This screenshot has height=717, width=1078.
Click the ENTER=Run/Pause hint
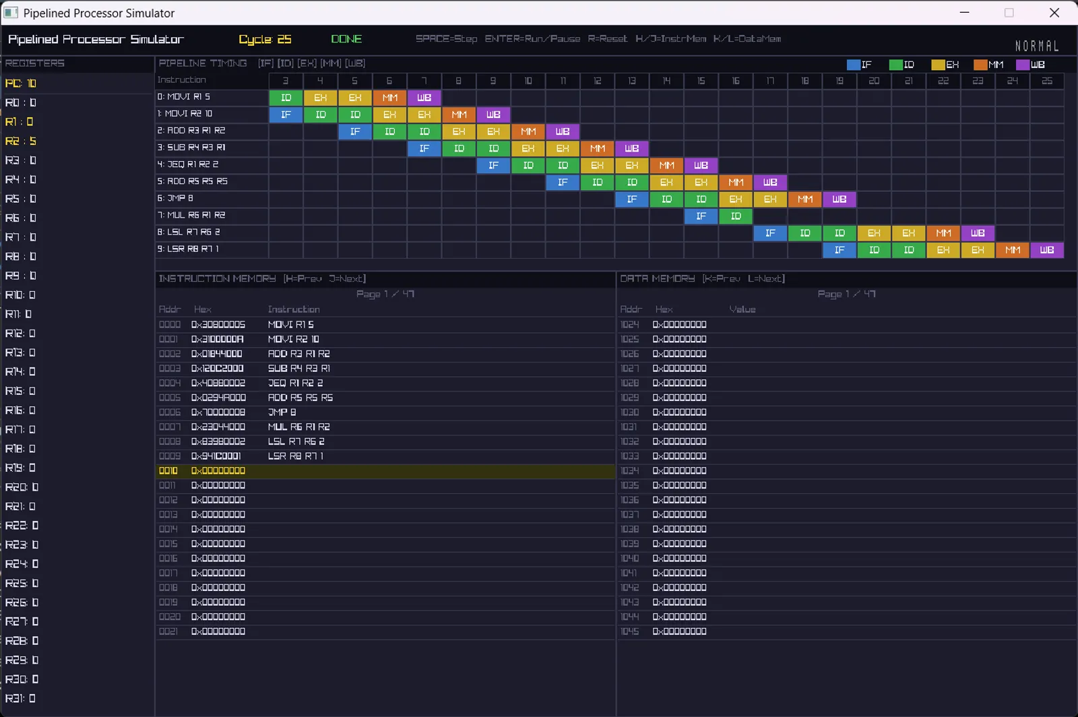tap(532, 39)
